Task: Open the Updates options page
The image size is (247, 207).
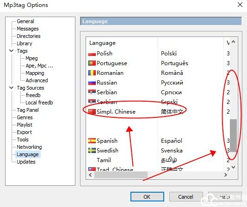Action: coord(26,162)
